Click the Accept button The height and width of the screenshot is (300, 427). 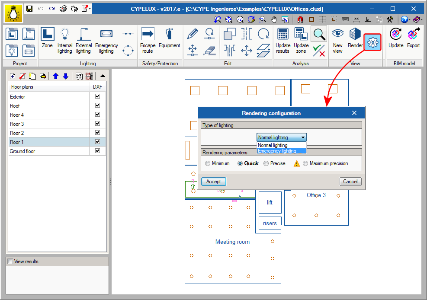point(213,182)
